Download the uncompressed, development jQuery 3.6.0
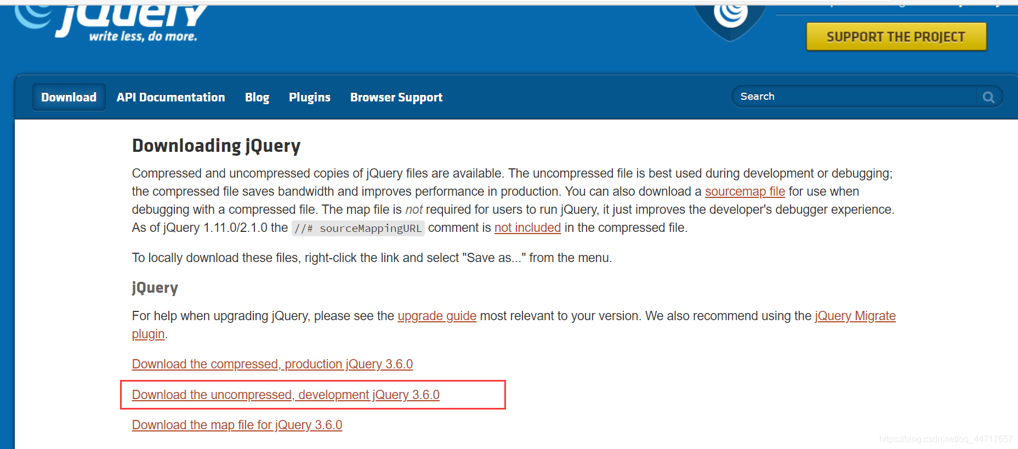 click(x=285, y=395)
